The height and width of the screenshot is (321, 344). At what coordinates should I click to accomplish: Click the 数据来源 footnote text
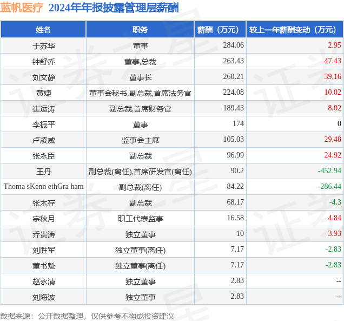tap(87, 316)
